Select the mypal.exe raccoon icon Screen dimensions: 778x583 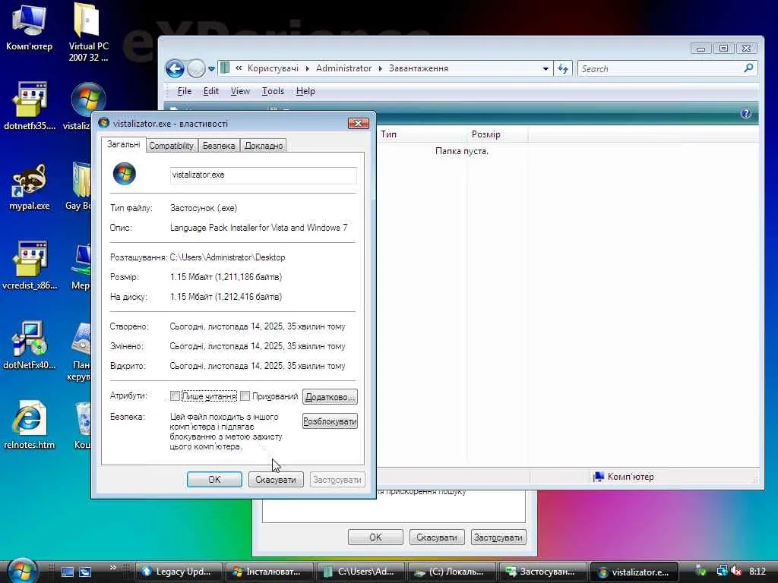30,187
